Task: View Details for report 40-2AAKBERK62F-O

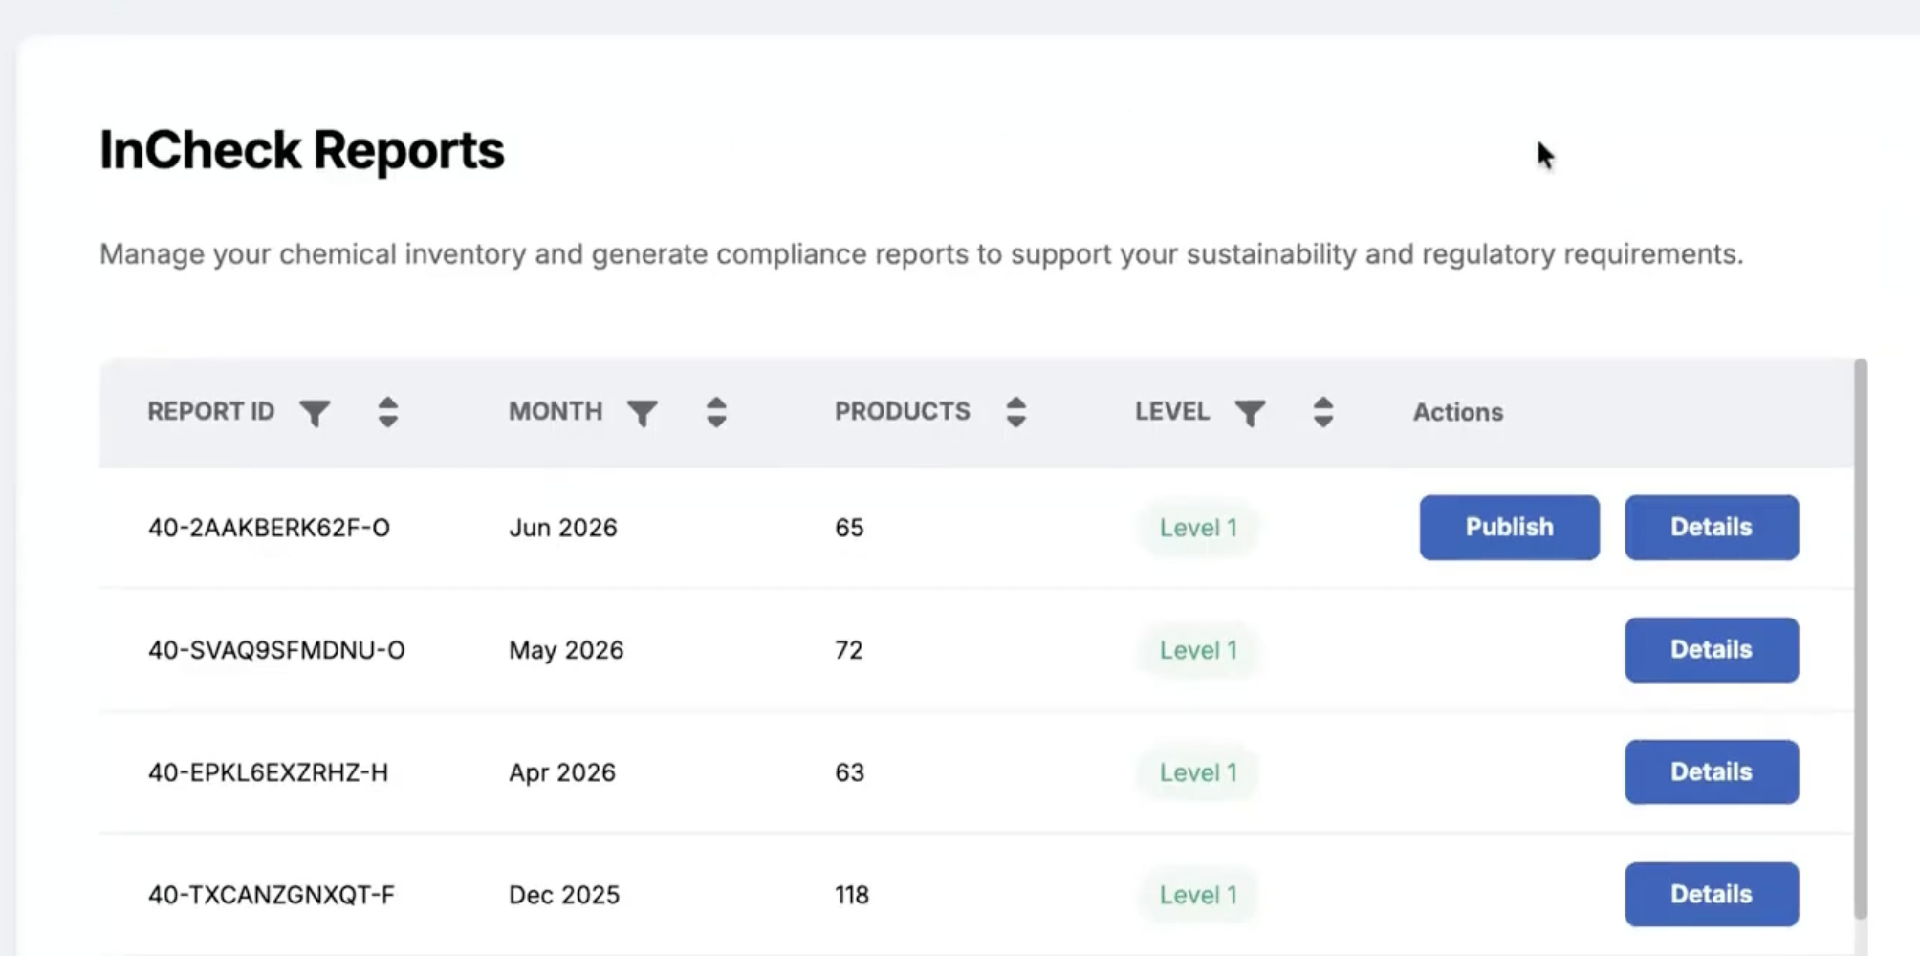Action: (x=1712, y=528)
